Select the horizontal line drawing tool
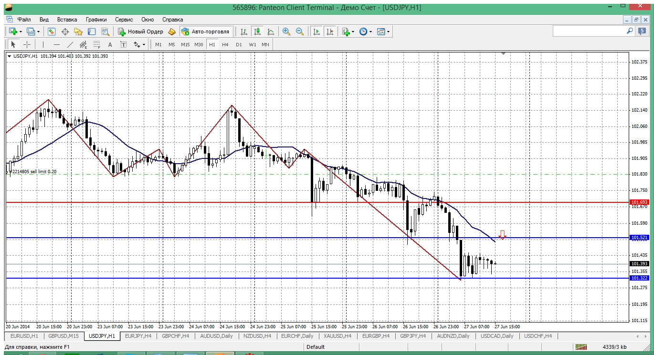This screenshot has width=654, height=355. [x=57, y=44]
